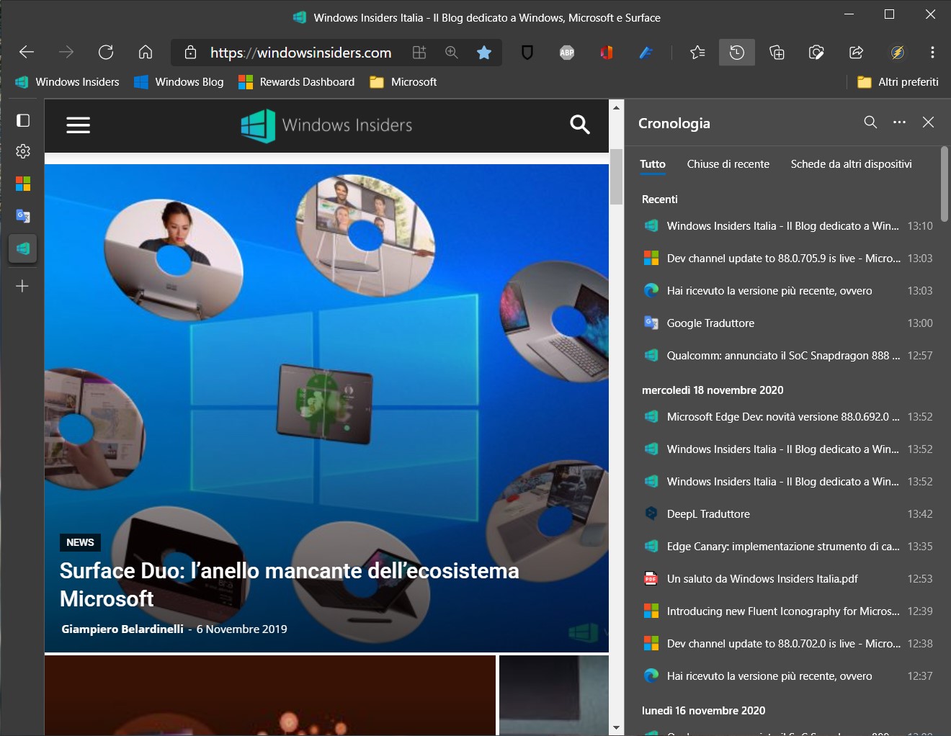The width and height of the screenshot is (951, 736).
Task: Open the Windows Blog bookmark
Action: [x=179, y=82]
